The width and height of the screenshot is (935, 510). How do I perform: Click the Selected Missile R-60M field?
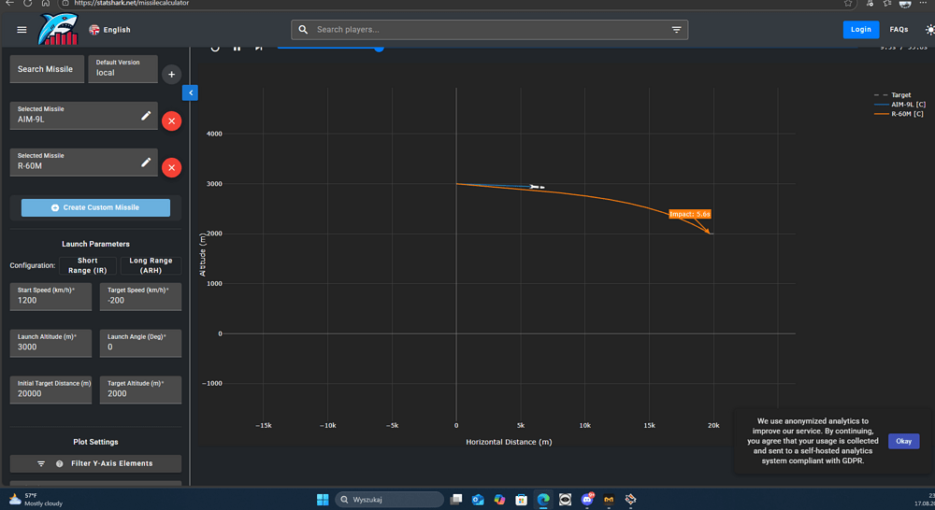click(x=83, y=162)
